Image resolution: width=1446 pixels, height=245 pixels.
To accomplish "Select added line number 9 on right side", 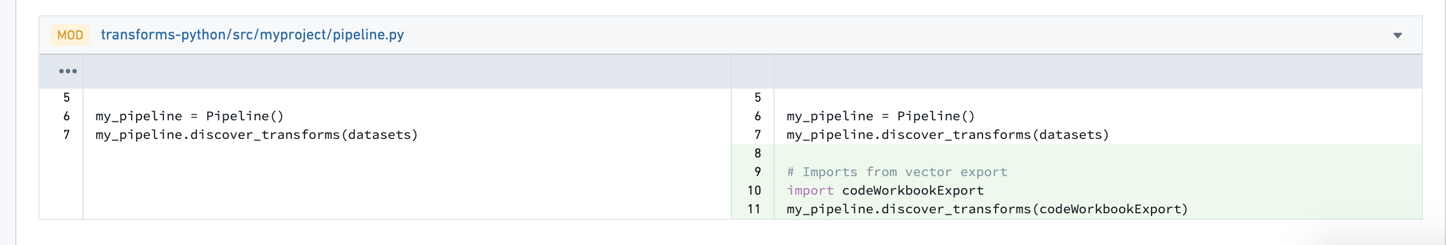I will (757, 172).
